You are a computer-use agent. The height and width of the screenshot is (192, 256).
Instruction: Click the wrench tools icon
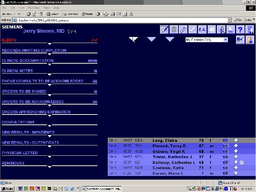point(193,30)
